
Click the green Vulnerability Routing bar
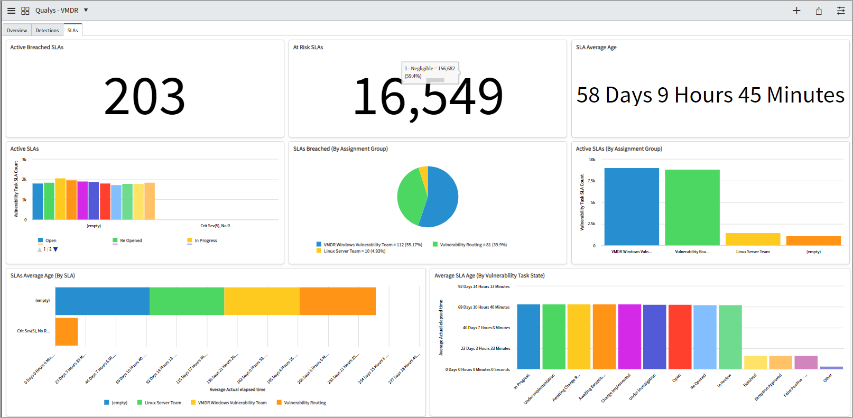[692, 207]
